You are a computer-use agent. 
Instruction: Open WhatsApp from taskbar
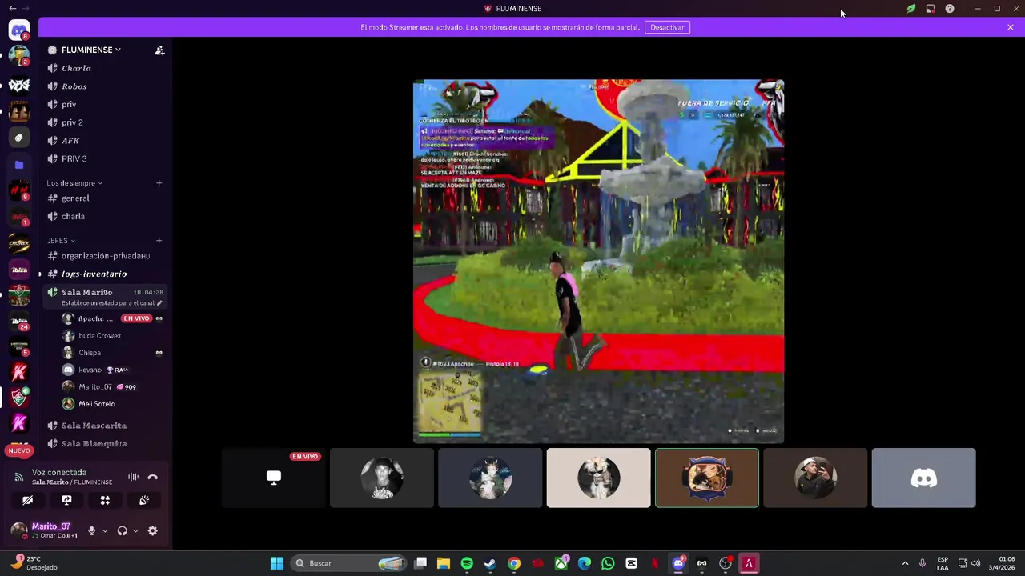pos(608,563)
